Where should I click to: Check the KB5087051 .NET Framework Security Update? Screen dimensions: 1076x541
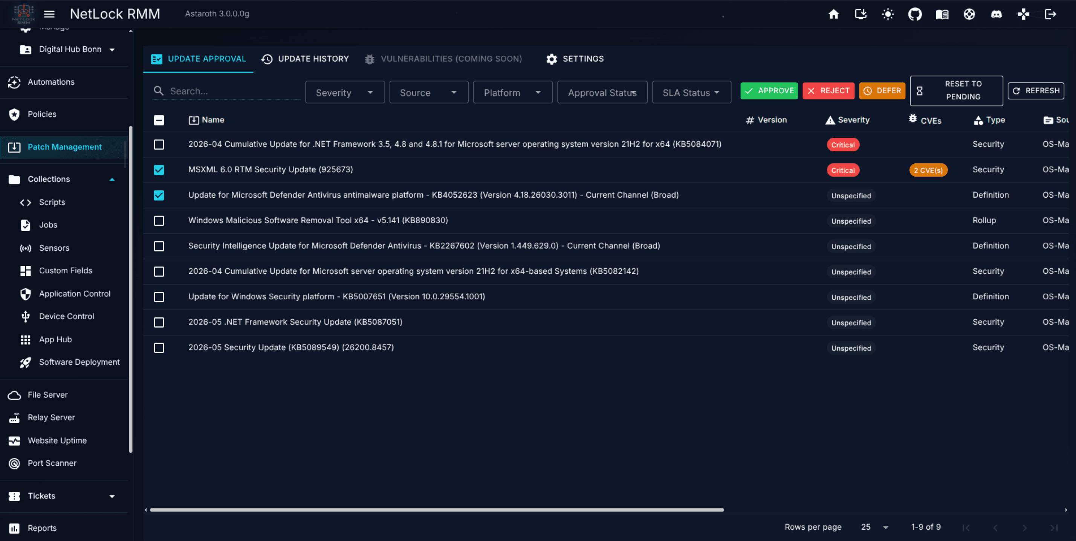click(x=159, y=322)
